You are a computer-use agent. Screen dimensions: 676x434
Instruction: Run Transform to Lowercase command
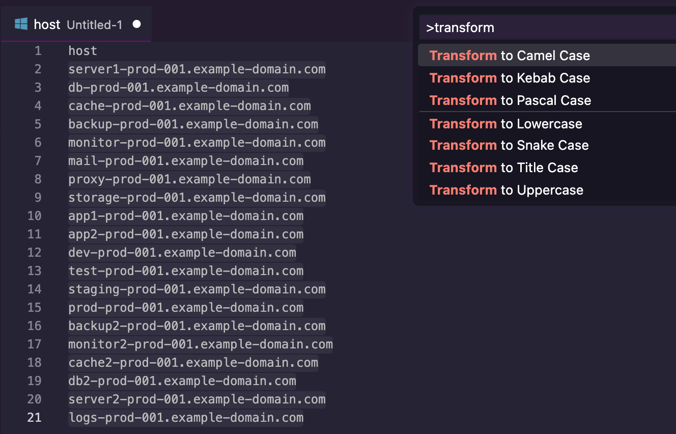point(505,124)
